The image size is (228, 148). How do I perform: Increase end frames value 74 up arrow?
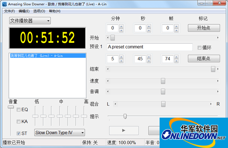[x=176, y=57]
